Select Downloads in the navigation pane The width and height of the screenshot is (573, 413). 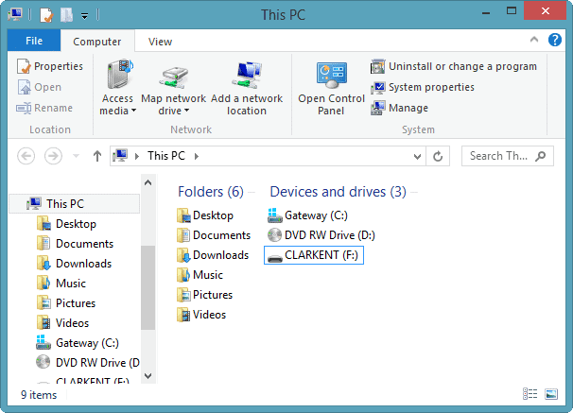(x=74, y=264)
